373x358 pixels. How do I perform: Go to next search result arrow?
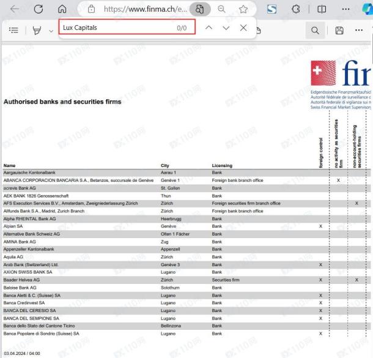pos(226,28)
